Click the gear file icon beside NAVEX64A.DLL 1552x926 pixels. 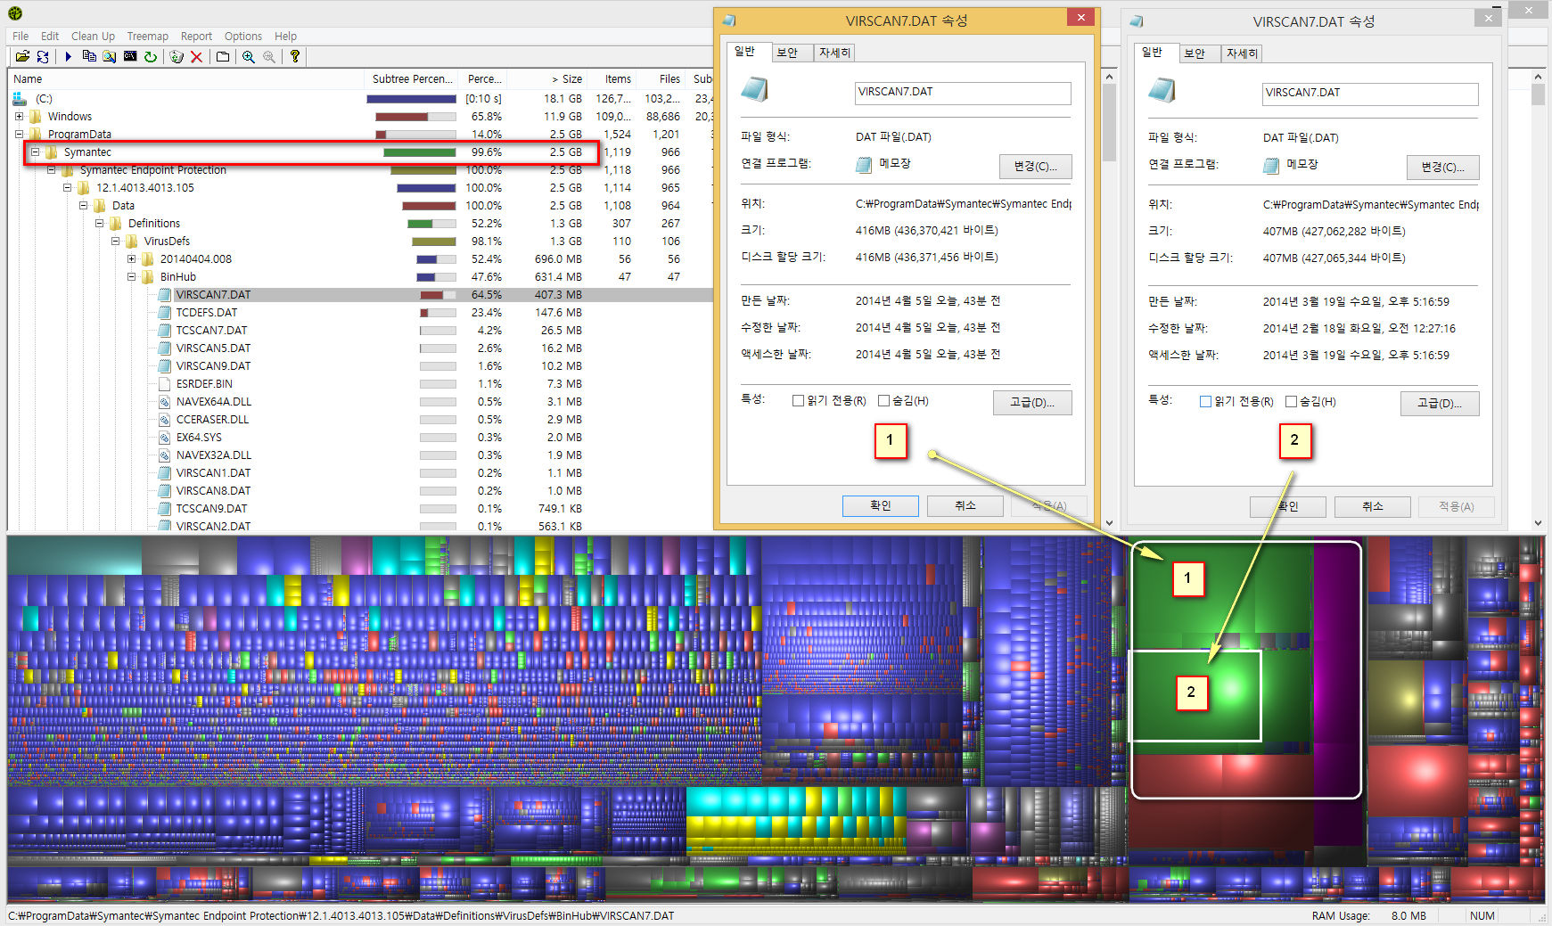tap(164, 401)
